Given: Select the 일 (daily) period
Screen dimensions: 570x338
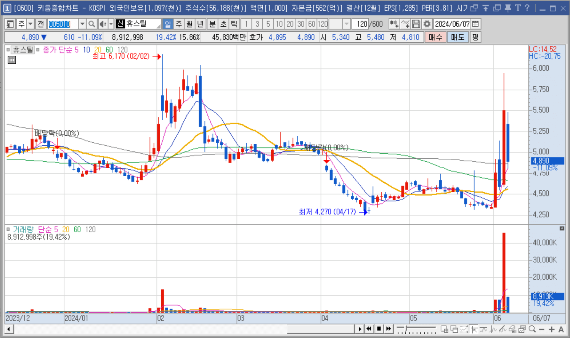Looking at the screenshot, I should pos(167,24).
